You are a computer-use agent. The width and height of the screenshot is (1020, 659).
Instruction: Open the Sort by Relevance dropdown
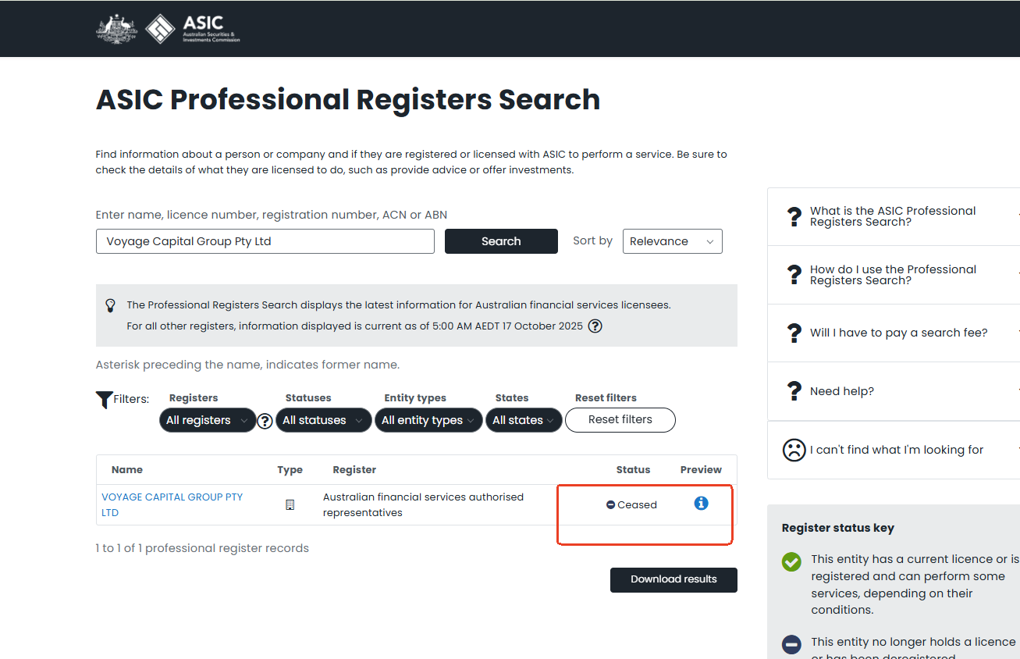672,241
